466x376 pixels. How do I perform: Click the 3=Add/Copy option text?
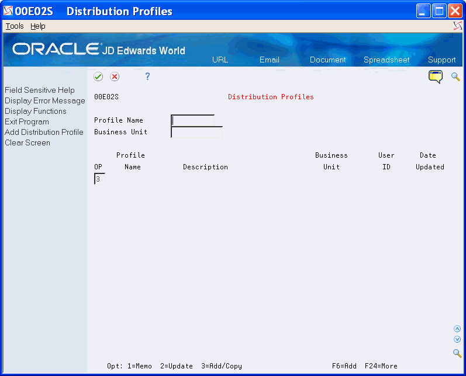pyautogui.click(x=222, y=366)
